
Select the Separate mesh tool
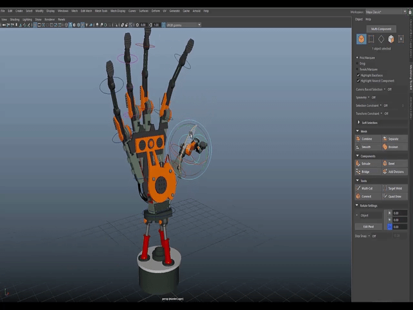pos(393,139)
